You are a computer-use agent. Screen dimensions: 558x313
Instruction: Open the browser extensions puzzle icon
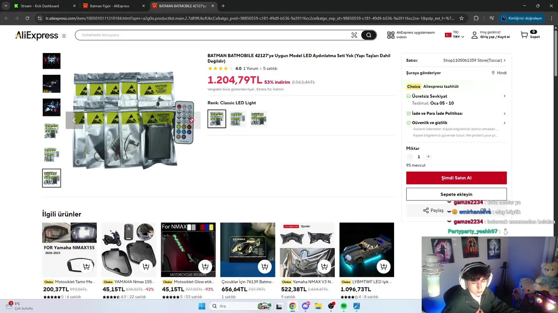(476, 18)
